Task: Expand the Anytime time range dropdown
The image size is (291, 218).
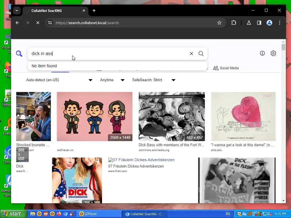Action: [x=112, y=80]
